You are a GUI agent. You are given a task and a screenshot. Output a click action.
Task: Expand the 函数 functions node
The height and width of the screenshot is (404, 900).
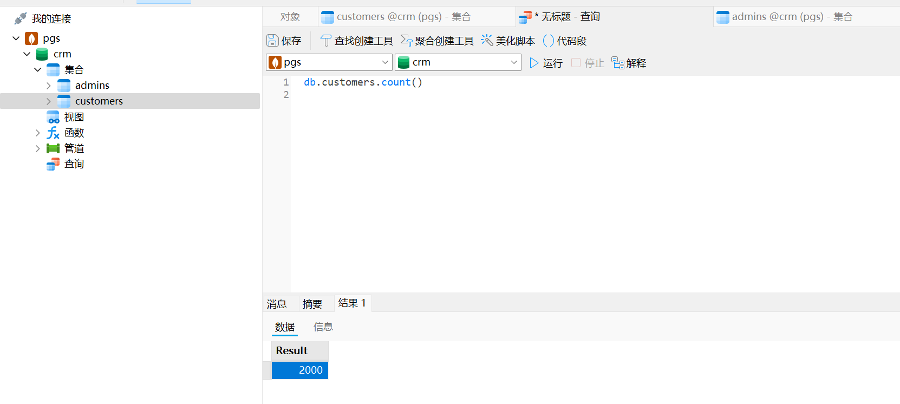tap(38, 133)
